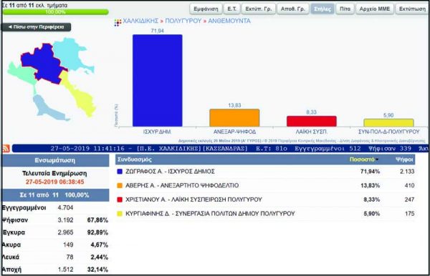Screen dimensions: 430x276
Task: Go back via Πίσω στην Περιφέρεια
Action: [37, 27]
